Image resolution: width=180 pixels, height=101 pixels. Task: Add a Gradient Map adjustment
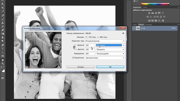163,20
